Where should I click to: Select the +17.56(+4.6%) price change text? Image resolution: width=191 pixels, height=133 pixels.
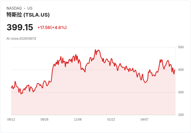point(52,27)
